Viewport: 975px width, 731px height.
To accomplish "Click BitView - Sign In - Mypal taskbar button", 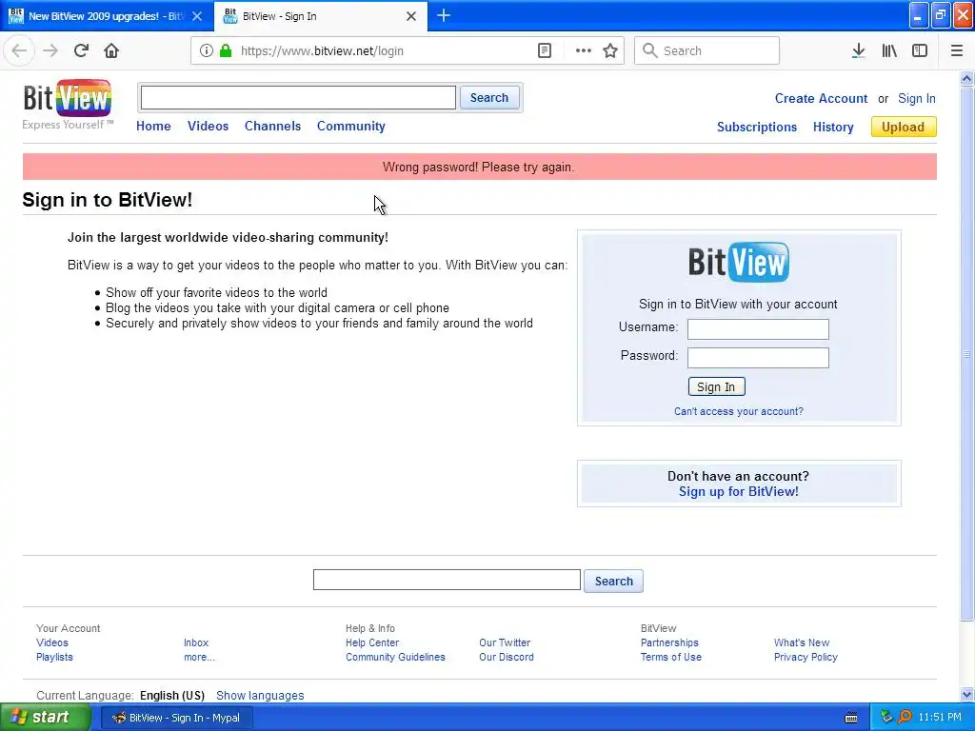I will [176, 718].
